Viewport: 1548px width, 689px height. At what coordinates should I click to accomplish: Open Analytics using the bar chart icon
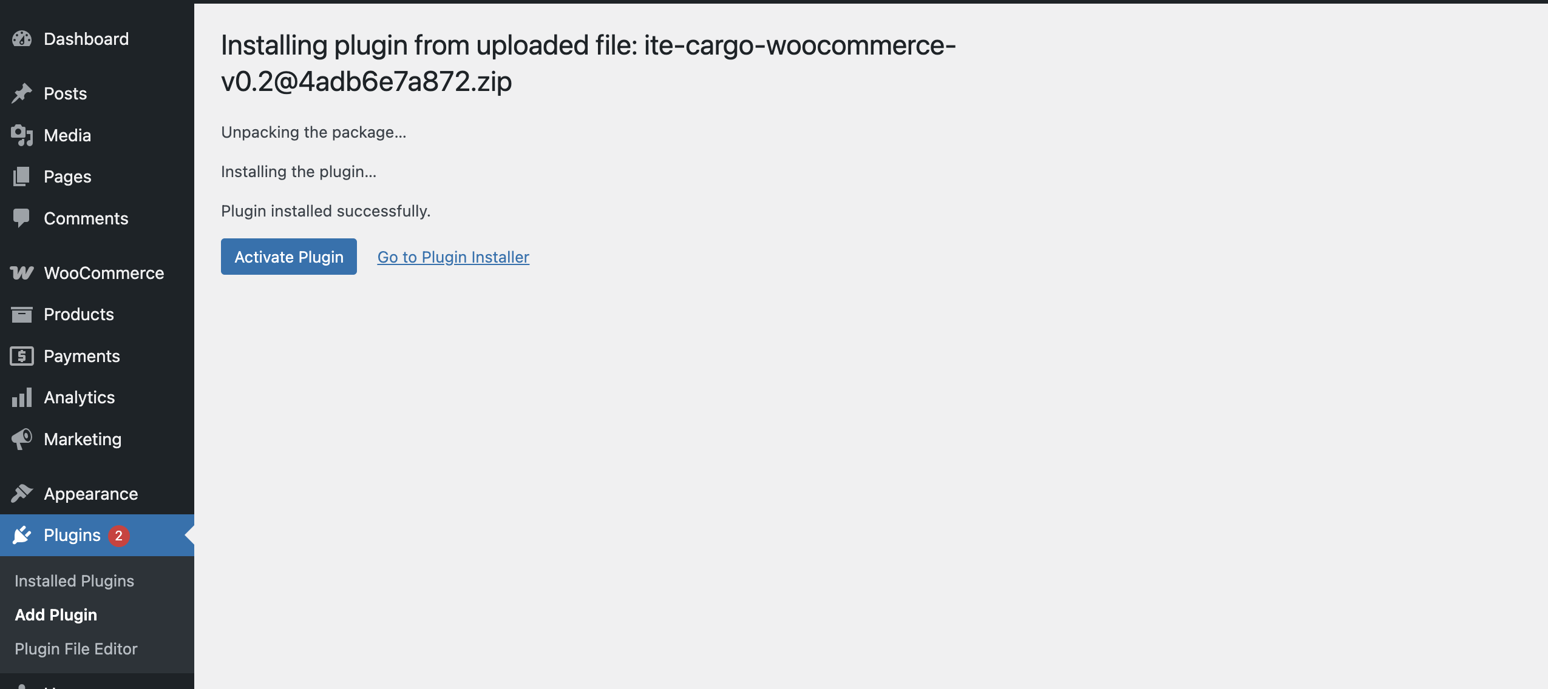[x=22, y=397]
